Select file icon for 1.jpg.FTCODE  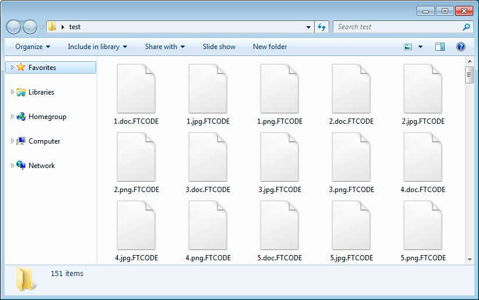(207, 89)
